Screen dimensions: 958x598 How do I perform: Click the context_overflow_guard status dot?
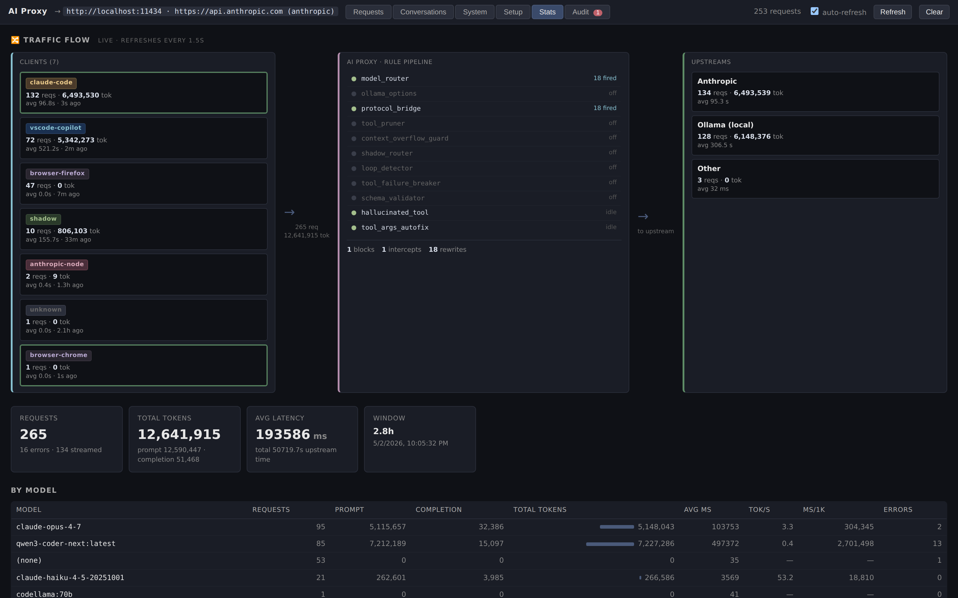coord(354,138)
